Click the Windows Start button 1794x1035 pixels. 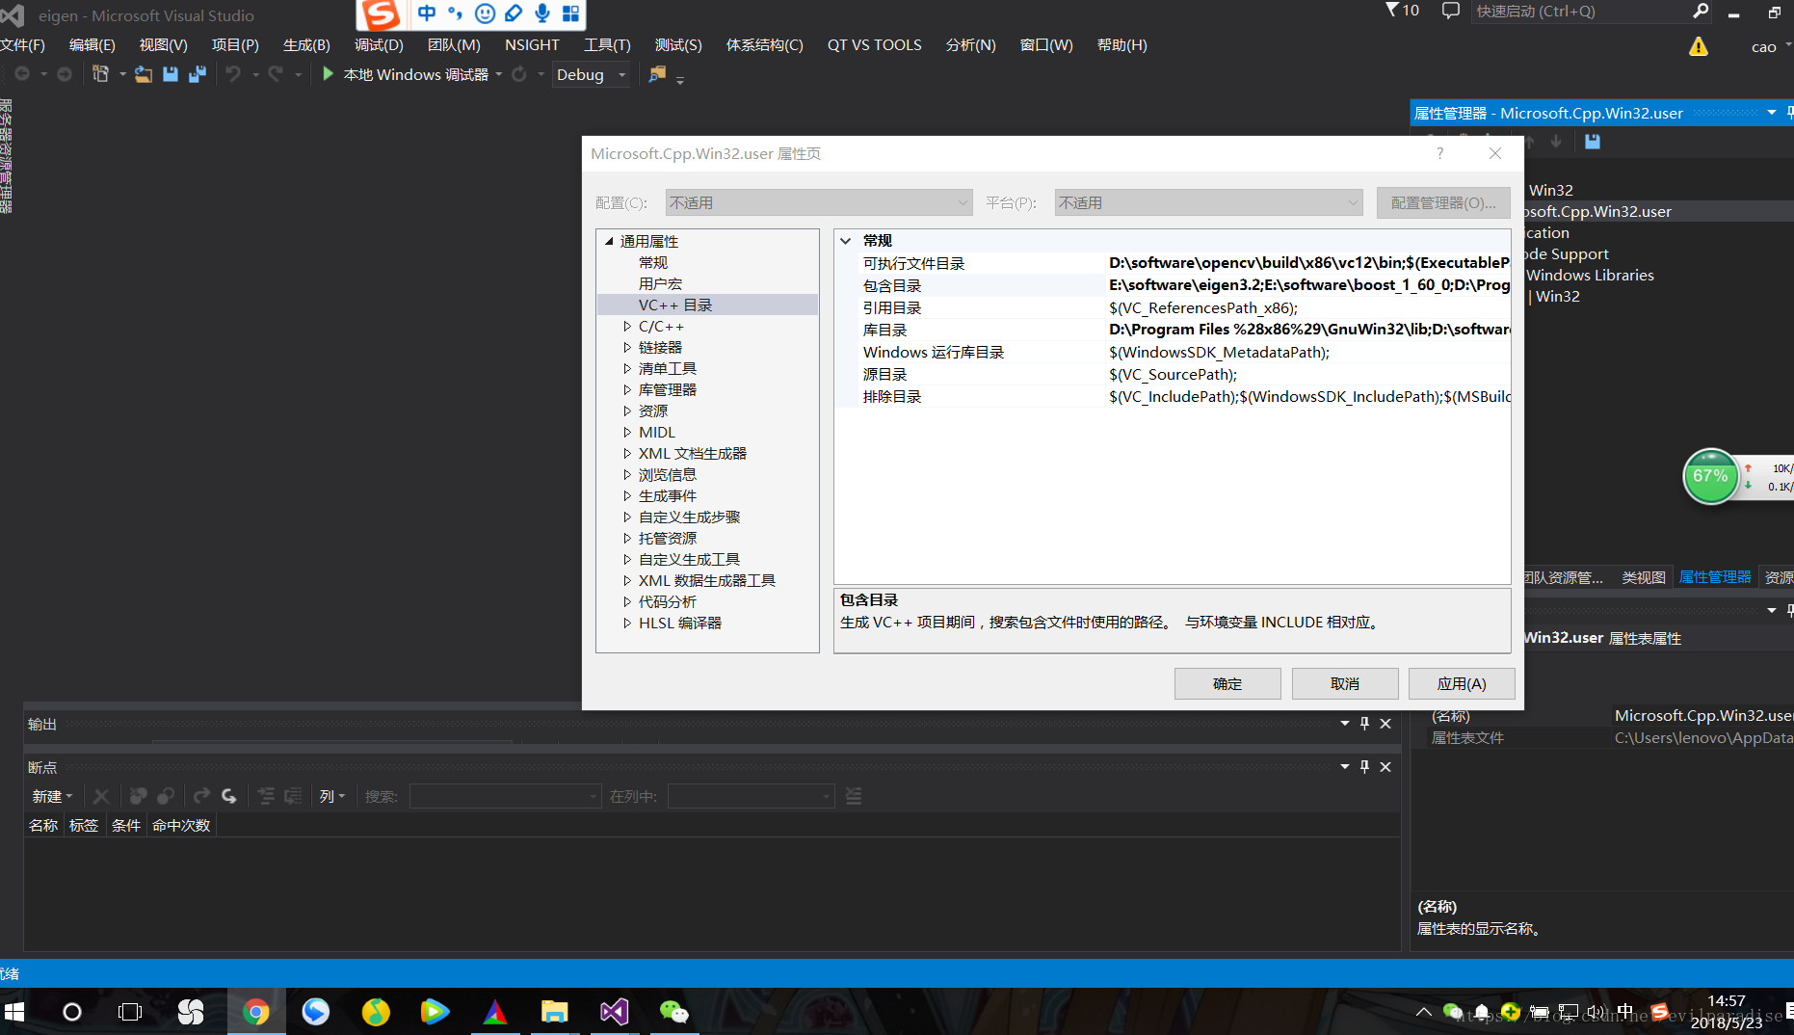(14, 1011)
